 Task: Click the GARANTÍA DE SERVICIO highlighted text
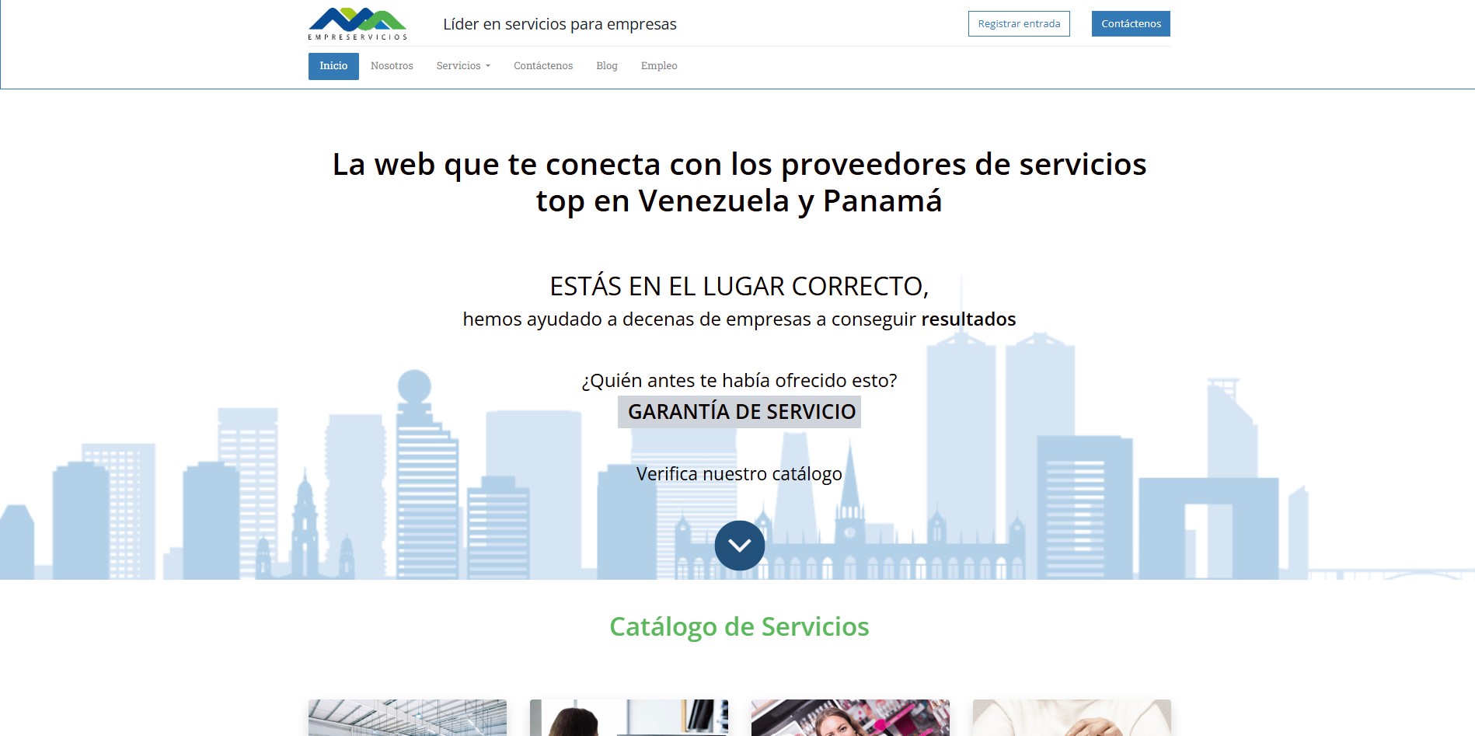pos(739,412)
